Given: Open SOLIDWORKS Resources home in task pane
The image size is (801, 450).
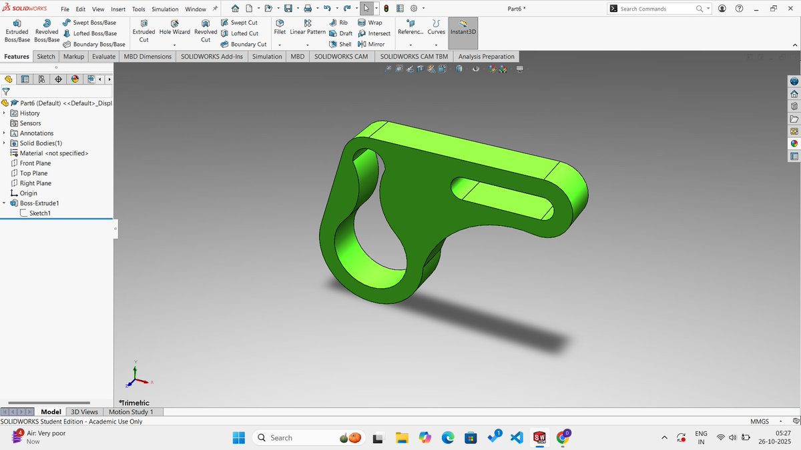Looking at the screenshot, I should (x=794, y=94).
